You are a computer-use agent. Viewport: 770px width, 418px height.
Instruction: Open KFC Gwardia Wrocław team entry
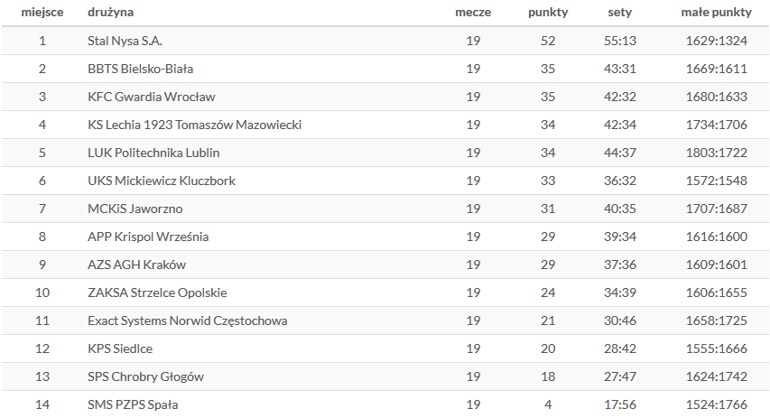pyautogui.click(x=152, y=97)
